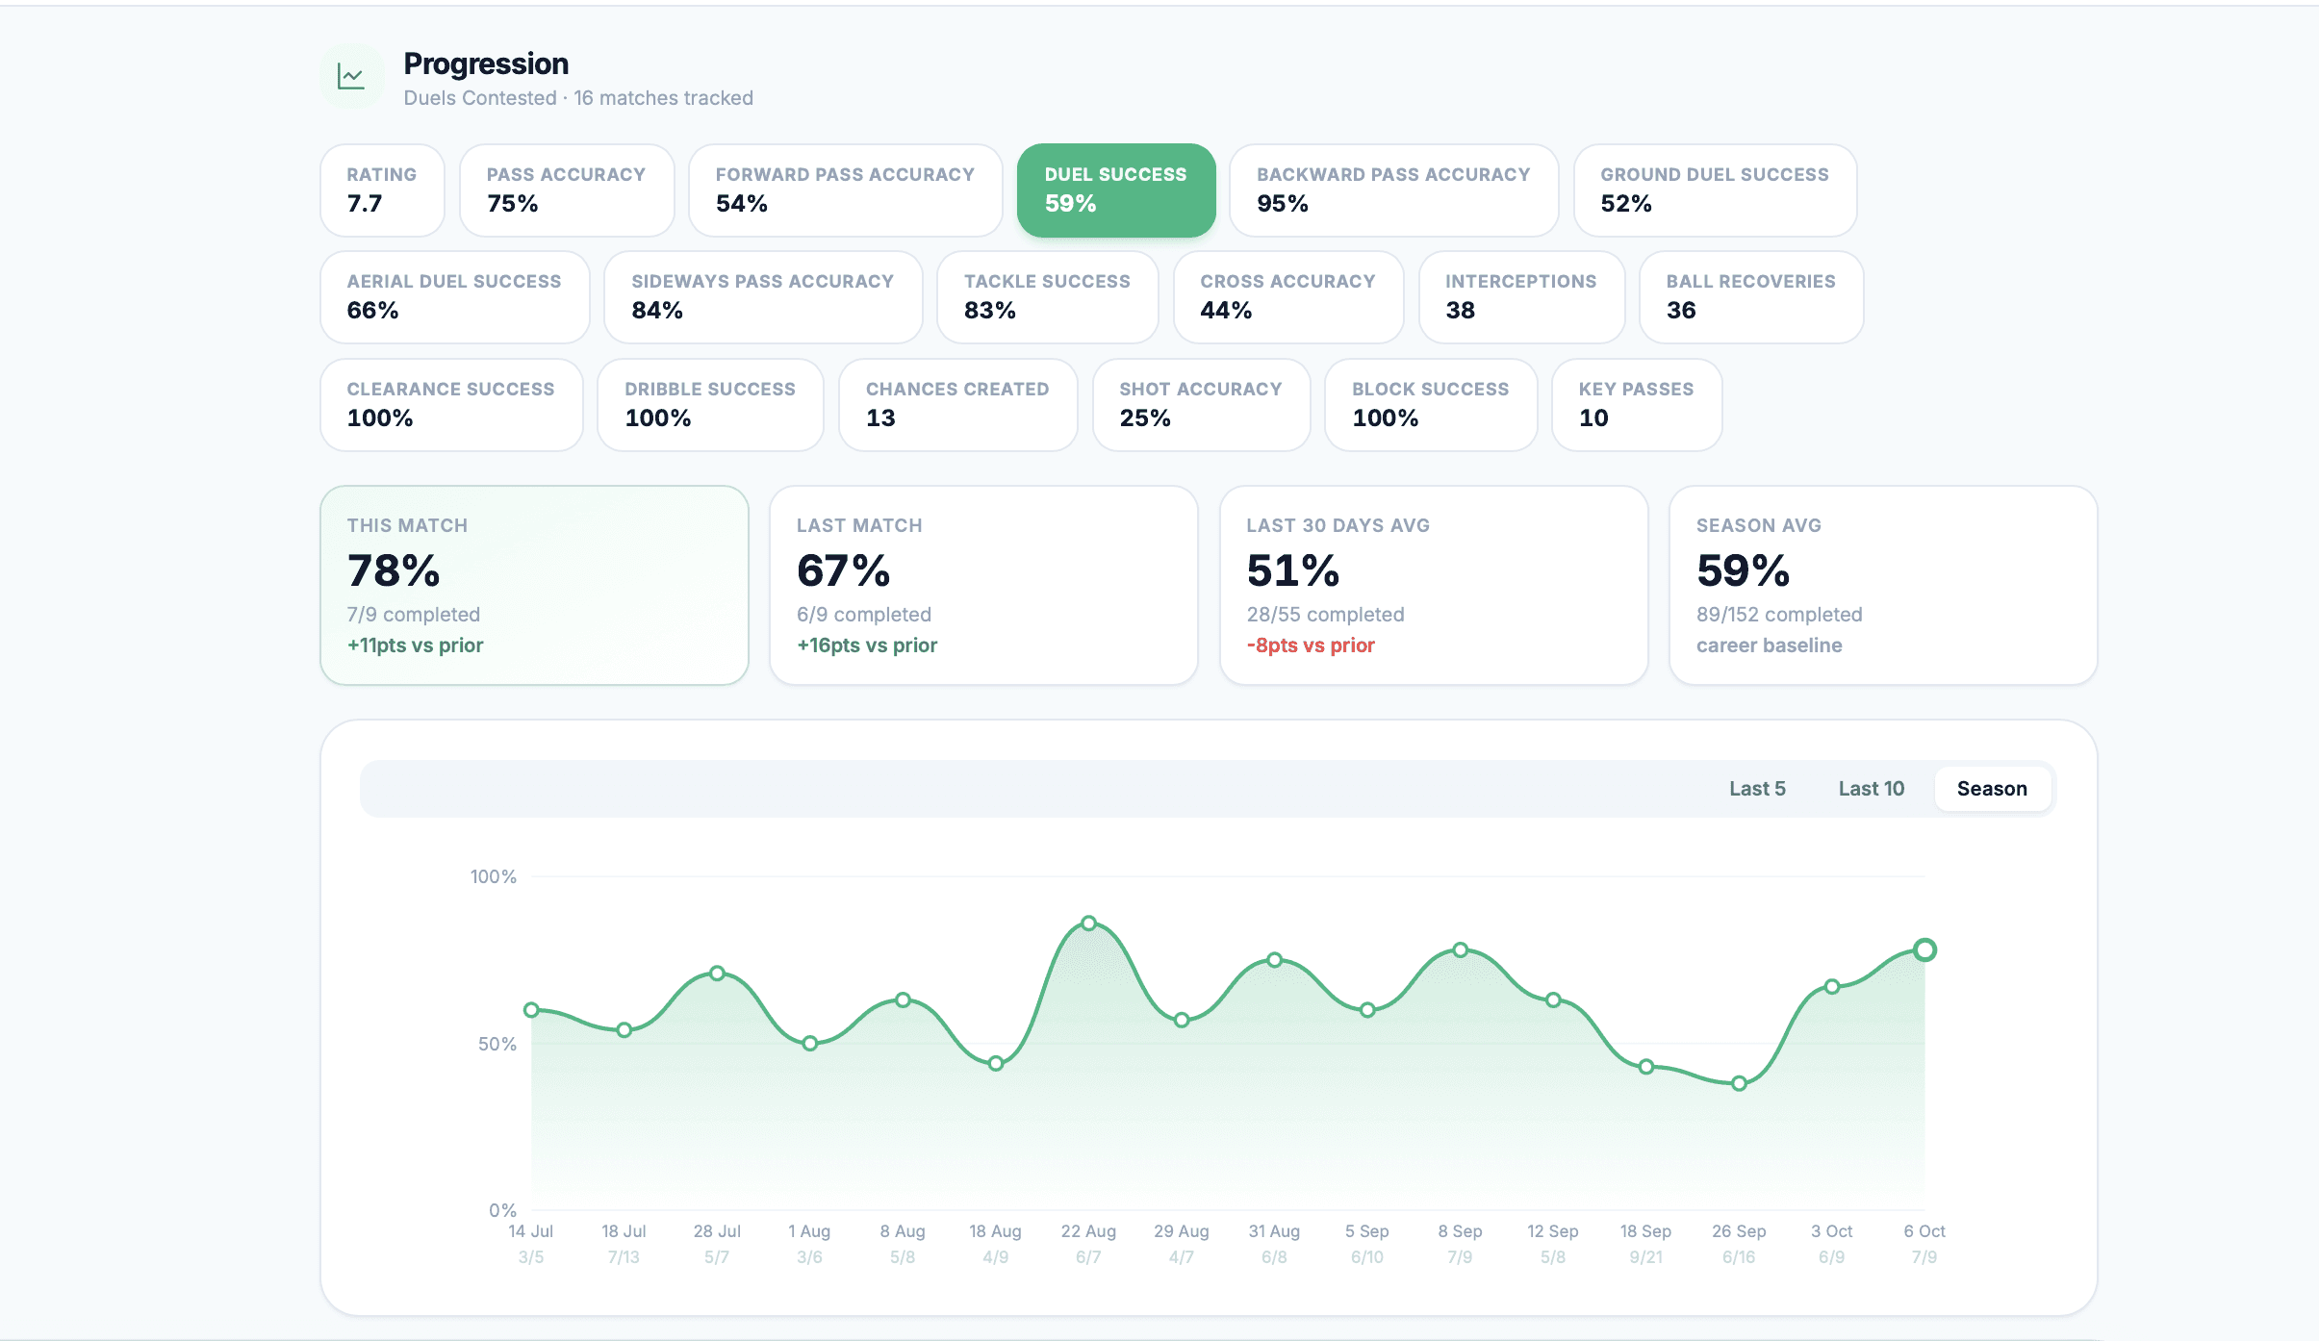Select the Rating 7.7 metric chip
The width and height of the screenshot is (2319, 1341).
382,190
